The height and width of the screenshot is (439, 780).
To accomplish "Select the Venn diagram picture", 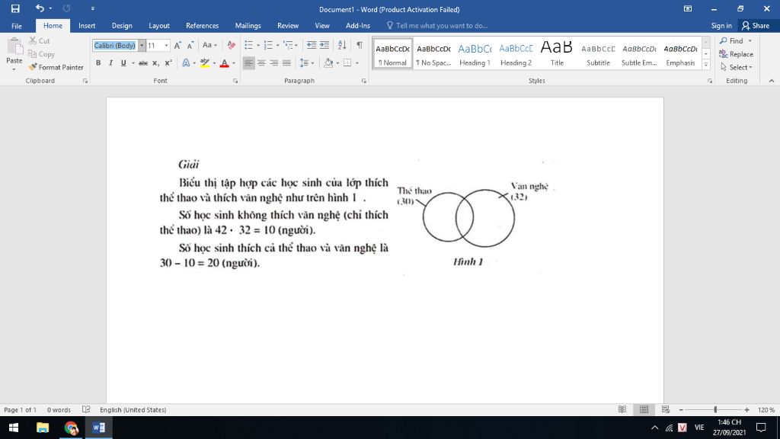I will (470, 218).
